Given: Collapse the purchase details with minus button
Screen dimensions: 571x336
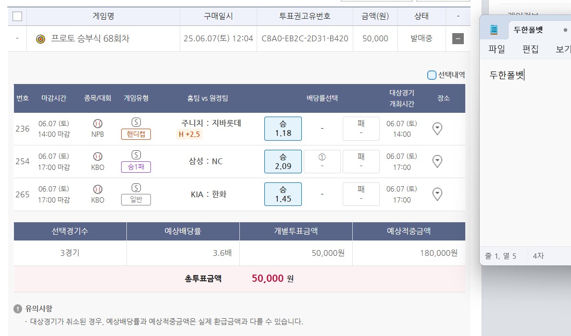Looking at the screenshot, I should coord(458,39).
